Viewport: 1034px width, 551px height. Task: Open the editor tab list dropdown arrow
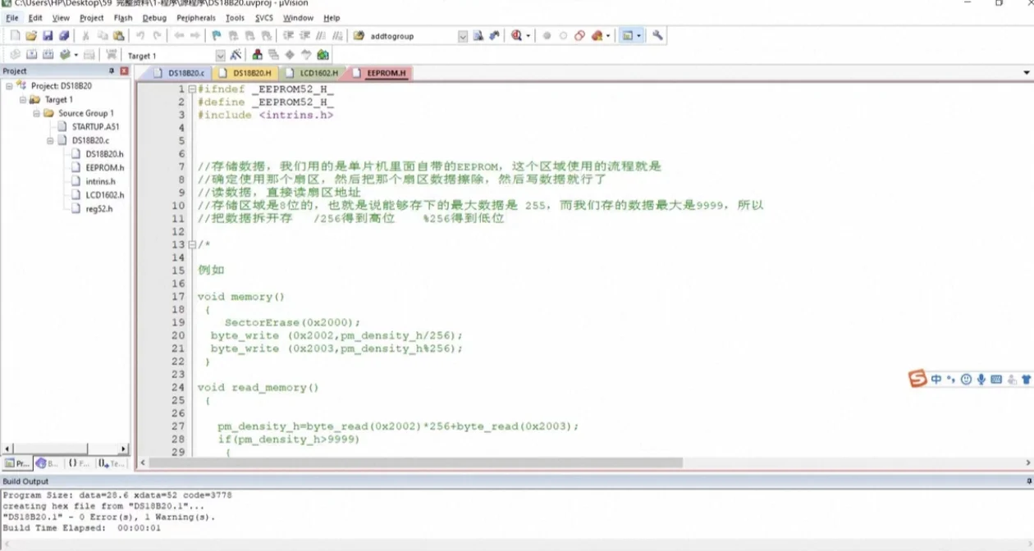tap(1027, 73)
